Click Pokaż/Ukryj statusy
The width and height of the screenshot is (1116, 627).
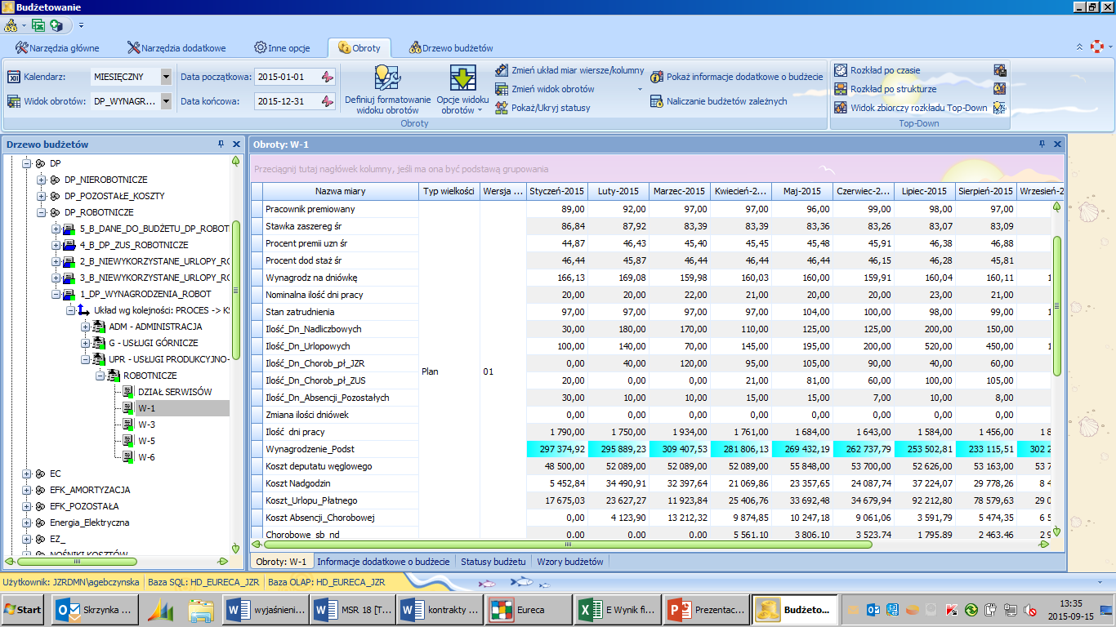click(x=542, y=108)
